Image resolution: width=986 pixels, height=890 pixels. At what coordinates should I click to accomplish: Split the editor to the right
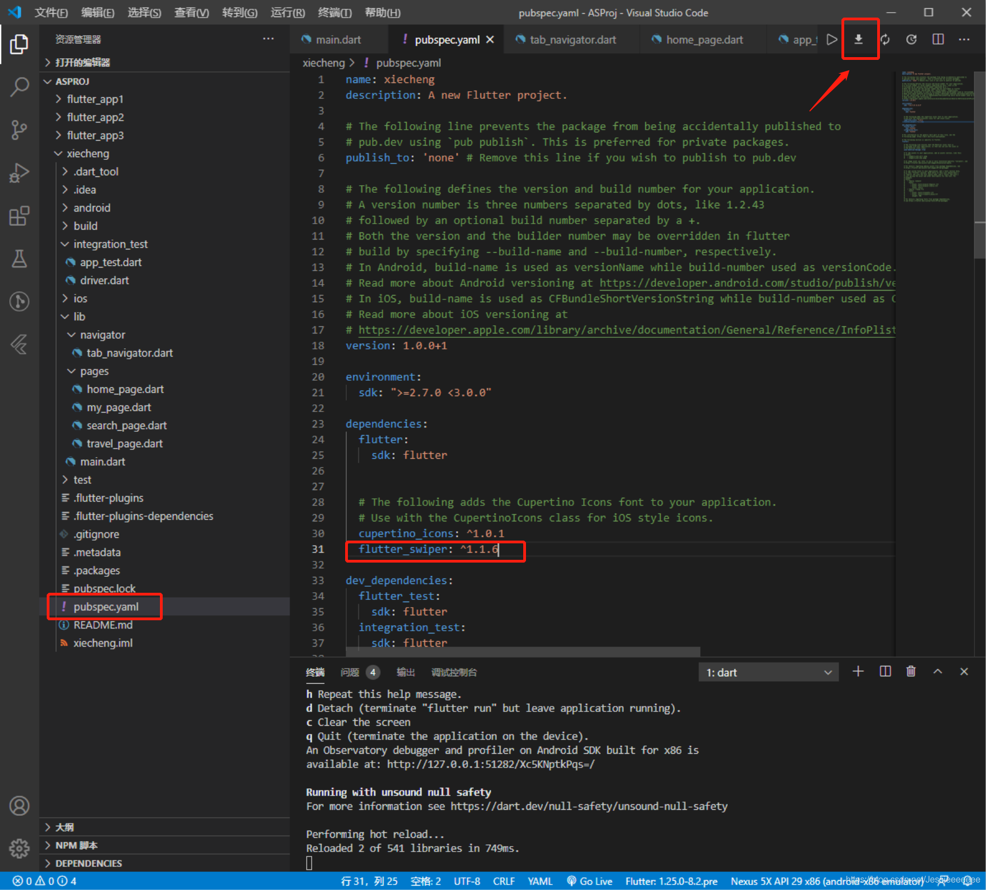tap(938, 40)
